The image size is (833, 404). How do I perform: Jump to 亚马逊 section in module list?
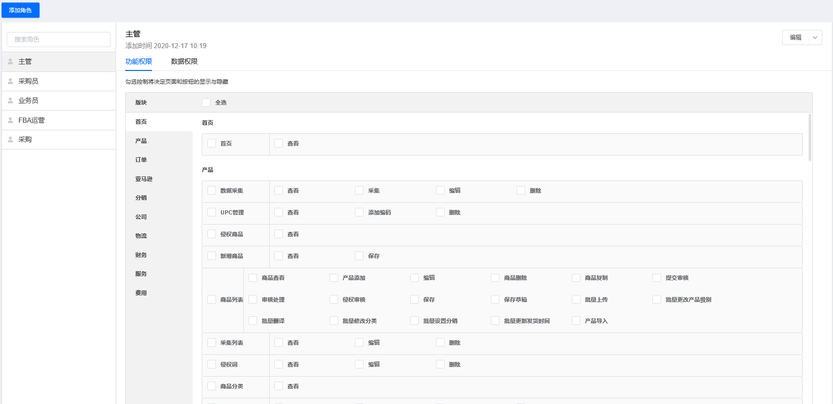coord(143,179)
